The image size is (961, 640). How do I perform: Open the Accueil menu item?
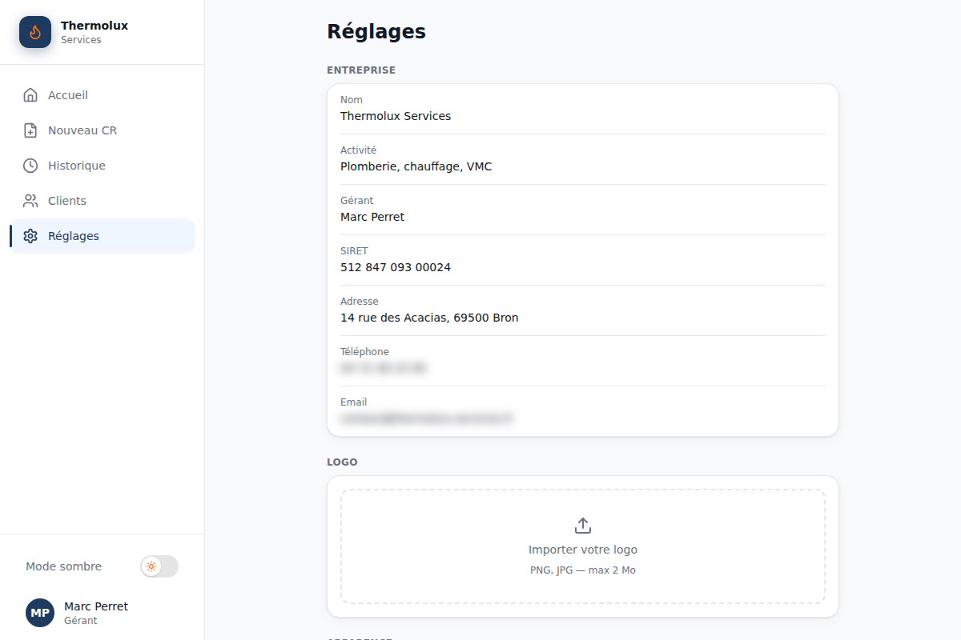[103, 95]
